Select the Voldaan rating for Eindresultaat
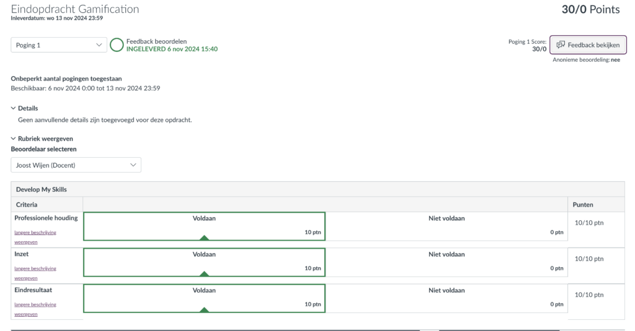Viewport: 635px width, 331px height. (x=204, y=298)
